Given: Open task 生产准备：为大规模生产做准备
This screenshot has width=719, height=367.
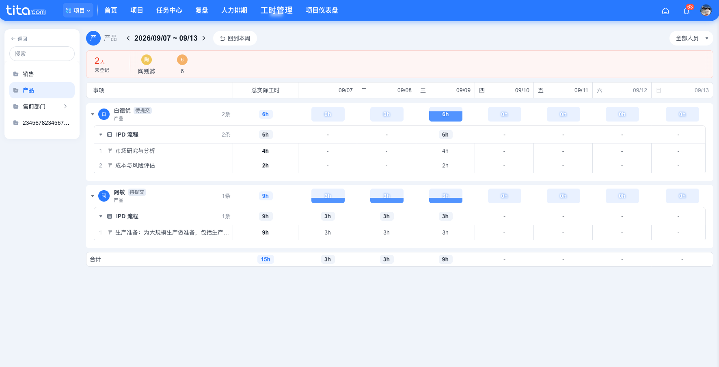Looking at the screenshot, I should [x=172, y=232].
